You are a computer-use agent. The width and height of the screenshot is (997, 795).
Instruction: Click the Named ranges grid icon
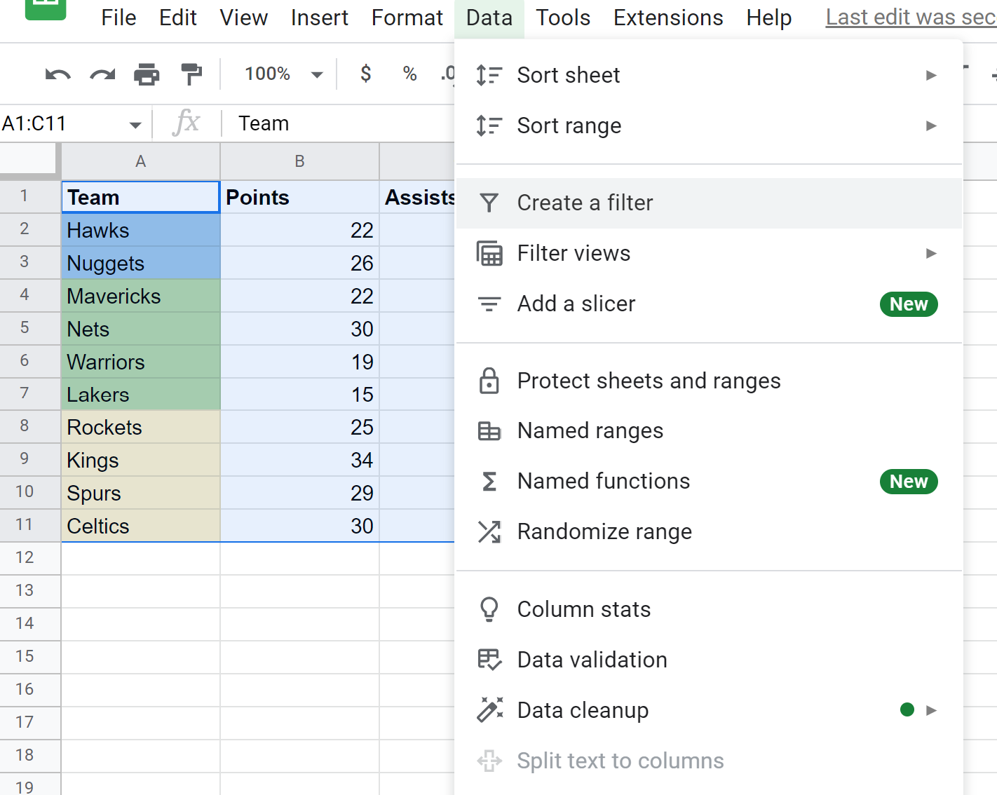point(489,431)
